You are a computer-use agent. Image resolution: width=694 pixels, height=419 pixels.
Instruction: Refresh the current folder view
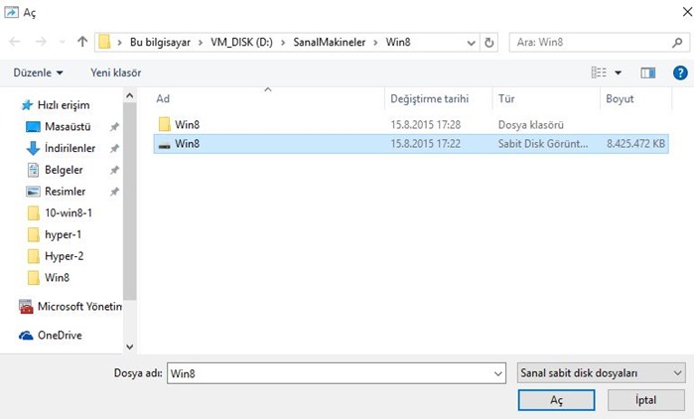(x=489, y=43)
